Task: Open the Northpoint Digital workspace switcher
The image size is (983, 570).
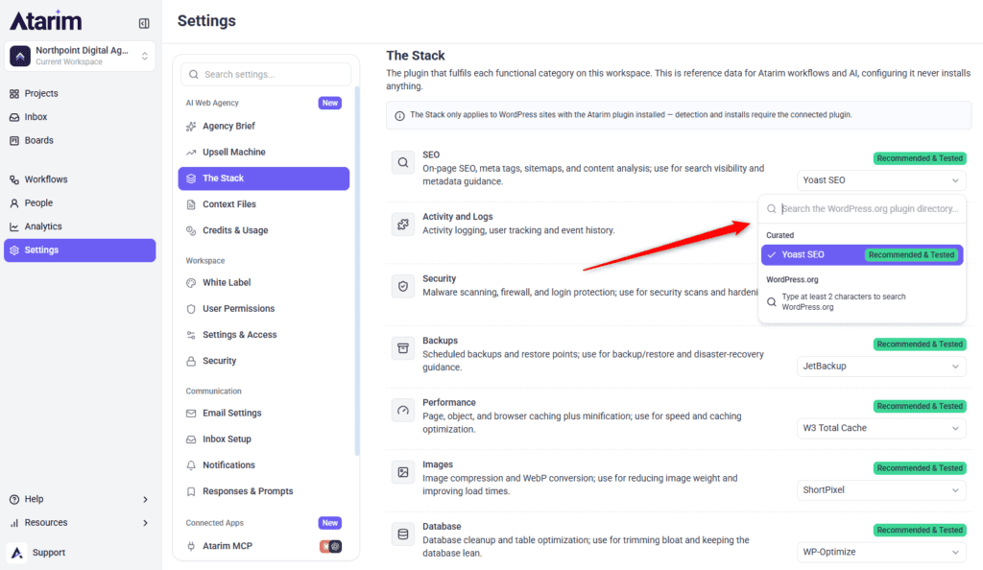Action: (80, 56)
